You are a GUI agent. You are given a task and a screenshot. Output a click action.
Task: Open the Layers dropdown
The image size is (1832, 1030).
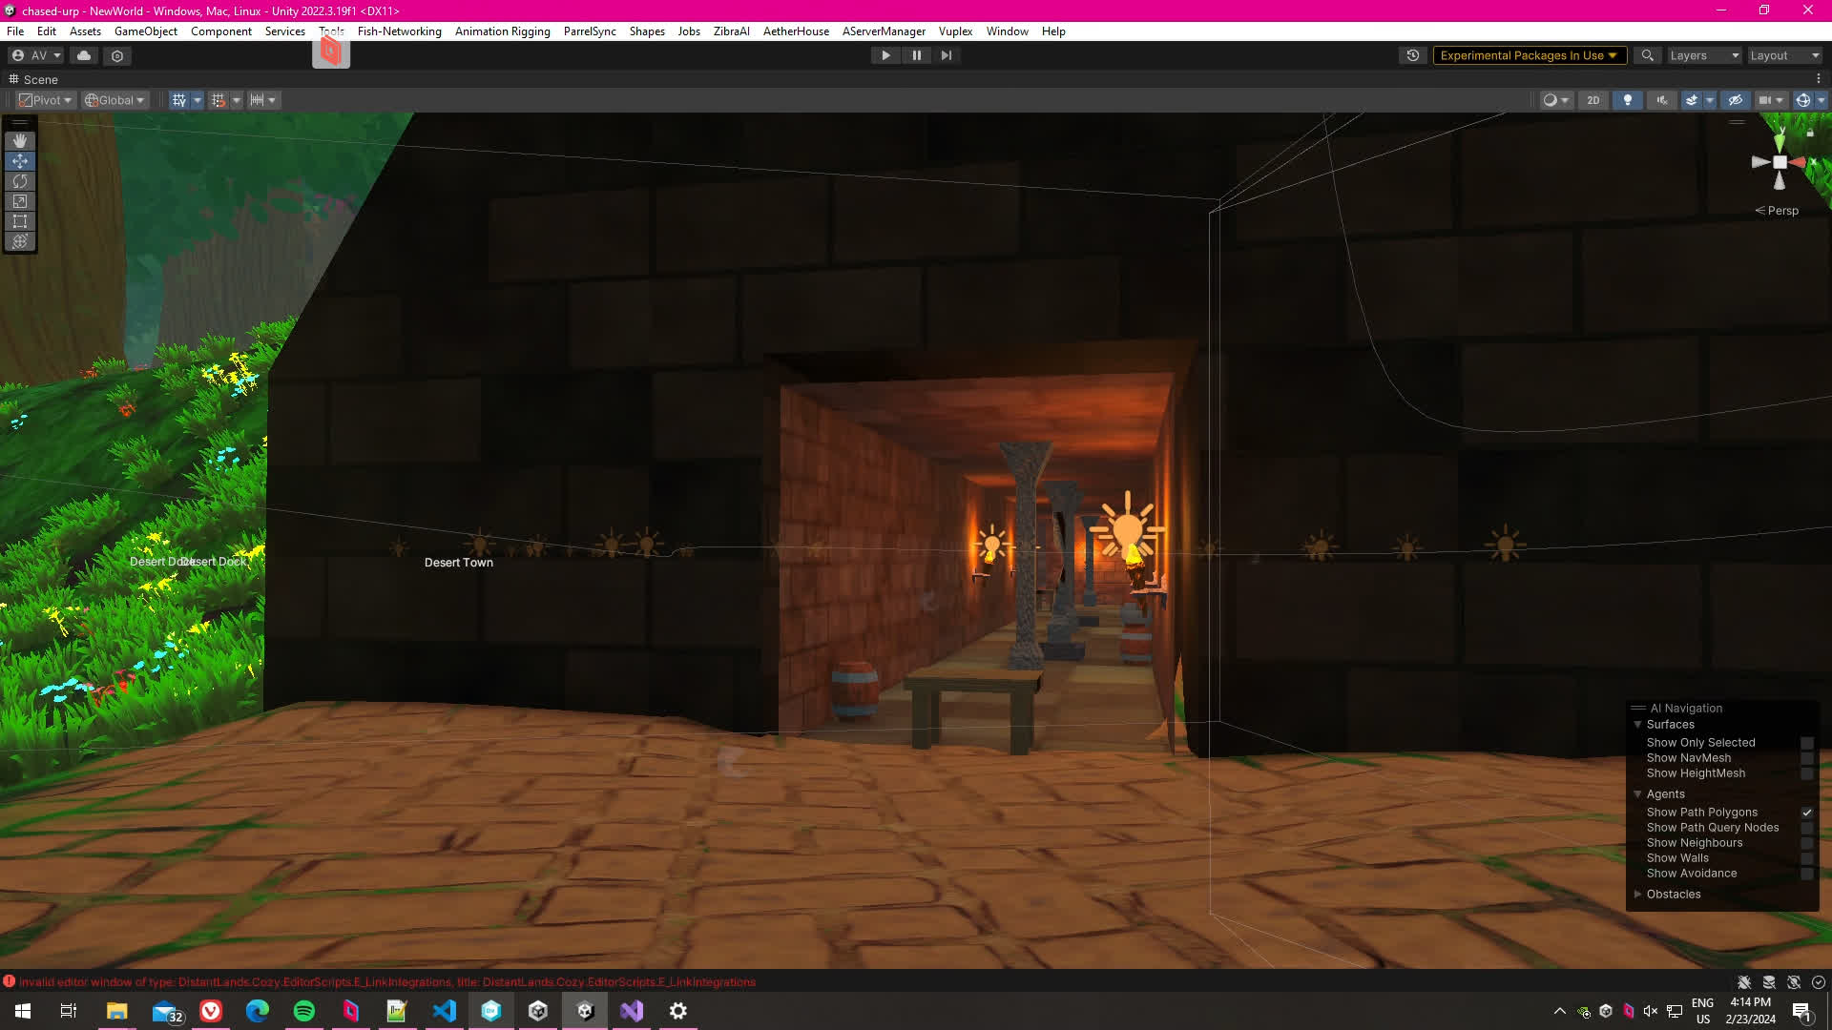pyautogui.click(x=1704, y=55)
